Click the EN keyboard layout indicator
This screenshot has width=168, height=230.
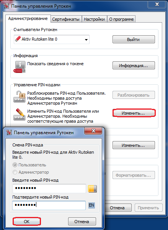pyautogui.click(x=91, y=205)
